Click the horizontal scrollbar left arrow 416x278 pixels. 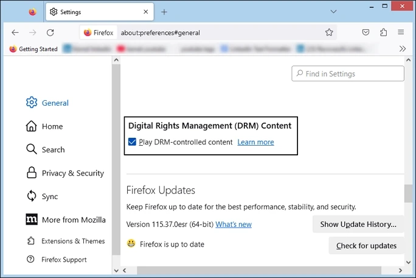coord(125,270)
